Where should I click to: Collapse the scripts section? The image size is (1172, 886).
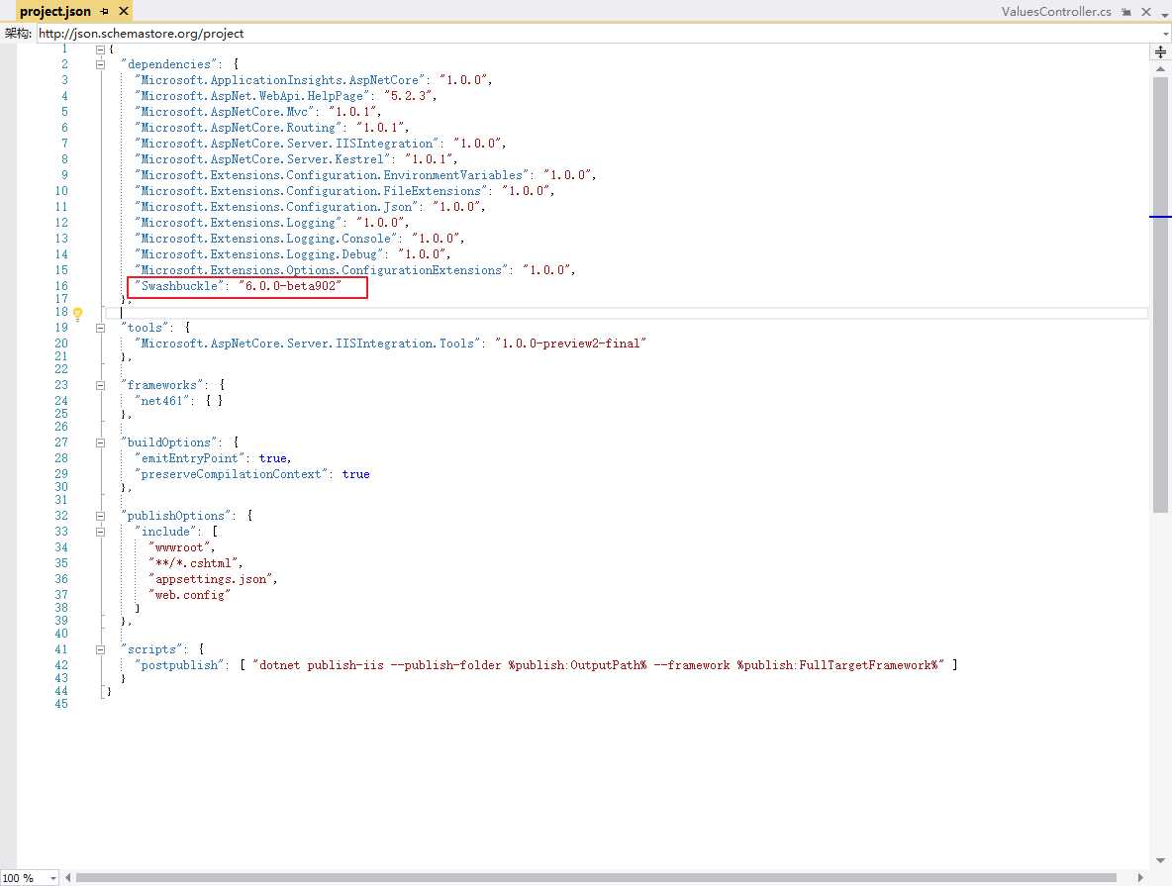point(100,649)
